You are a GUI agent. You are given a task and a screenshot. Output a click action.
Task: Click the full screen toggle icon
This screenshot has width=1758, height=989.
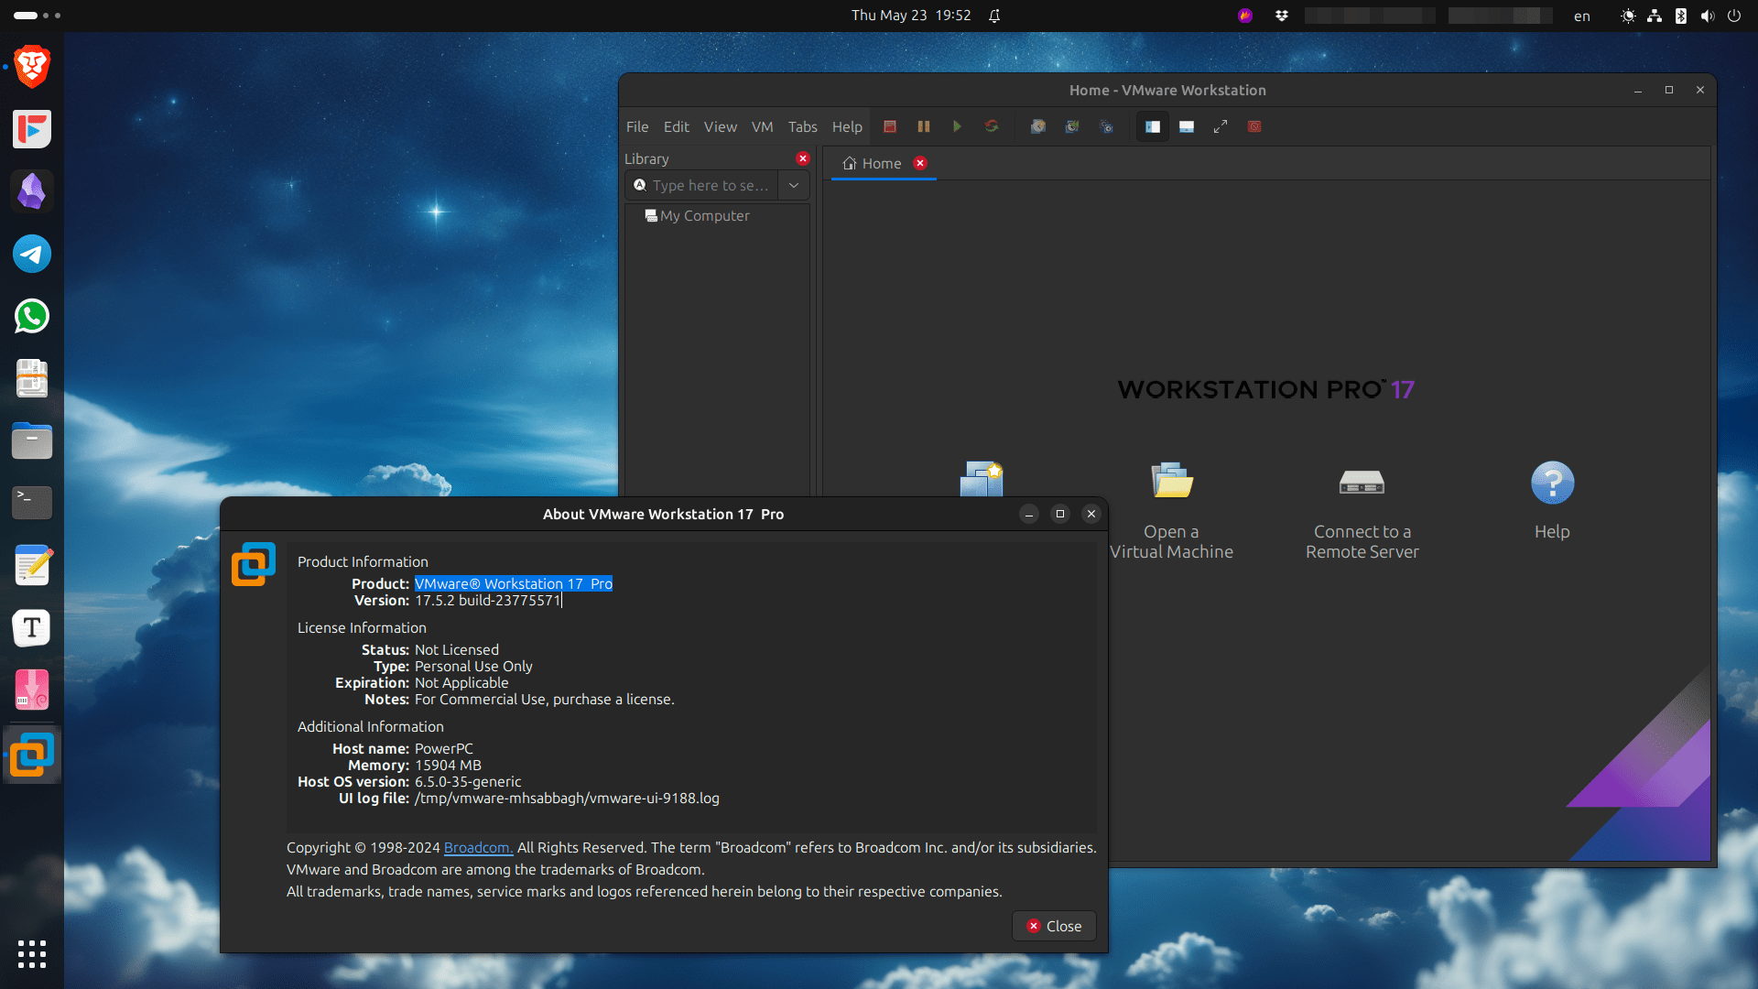(1221, 125)
